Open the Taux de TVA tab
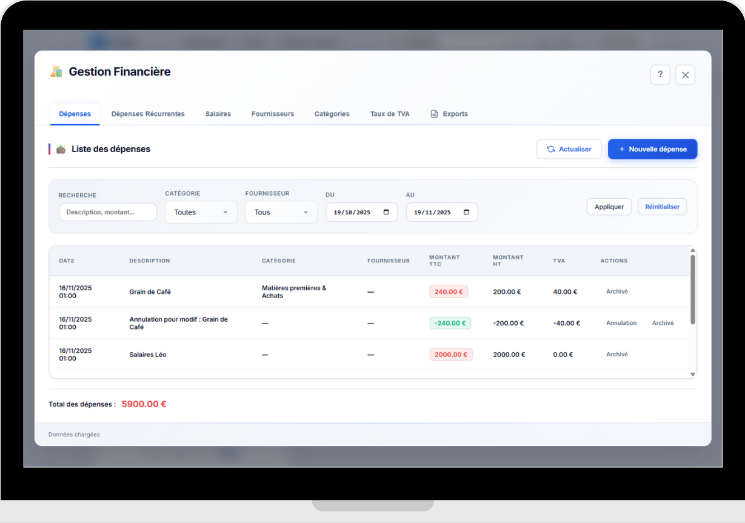745x523 pixels. (390, 113)
